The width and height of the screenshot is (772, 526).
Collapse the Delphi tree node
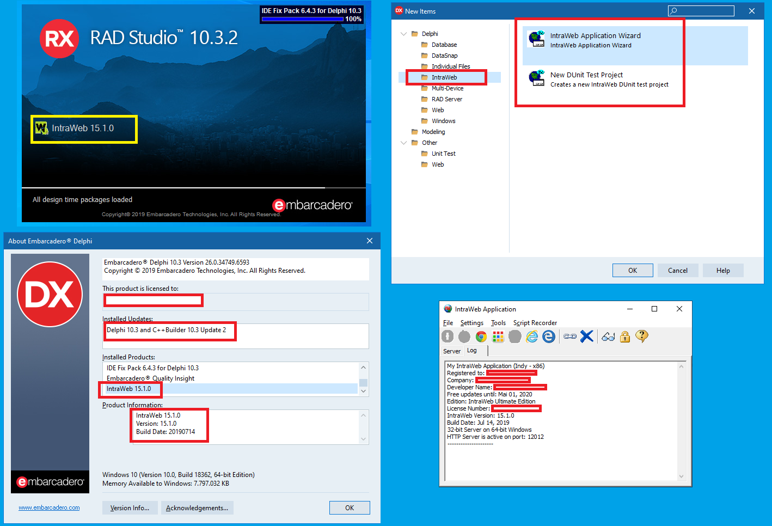pos(403,34)
